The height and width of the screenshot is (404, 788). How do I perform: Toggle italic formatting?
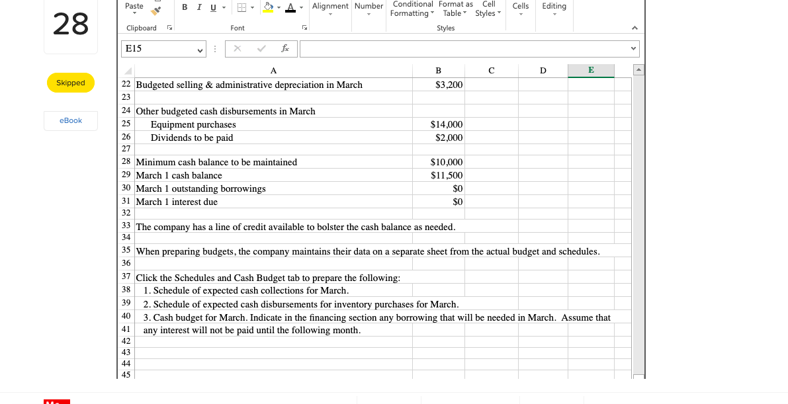click(x=198, y=6)
